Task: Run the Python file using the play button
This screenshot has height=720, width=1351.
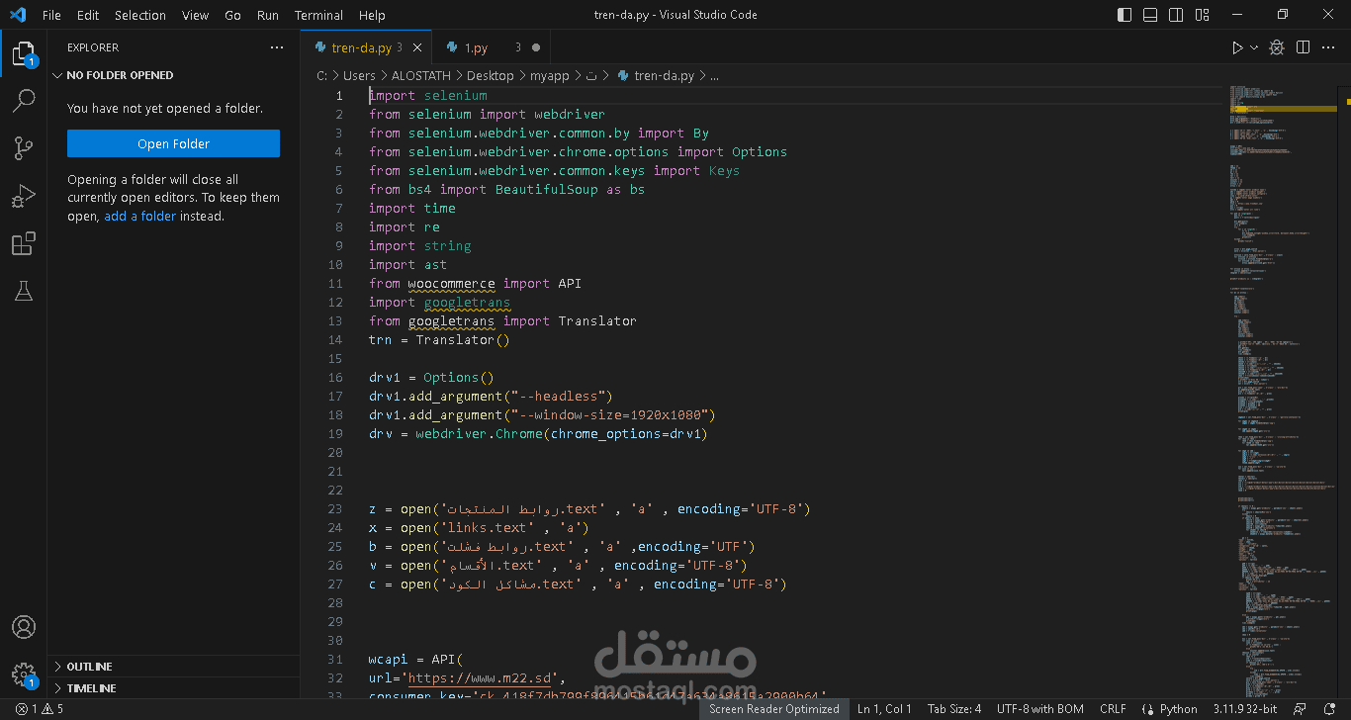Action: (x=1235, y=46)
